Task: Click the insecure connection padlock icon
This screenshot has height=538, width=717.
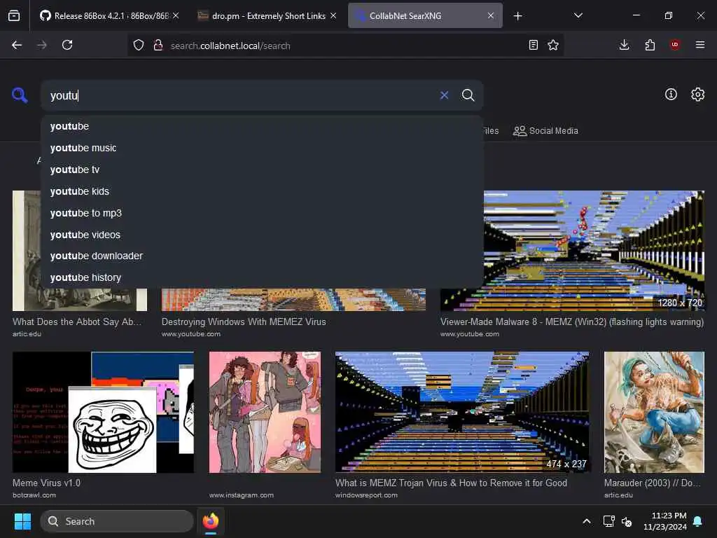Action: 158,45
